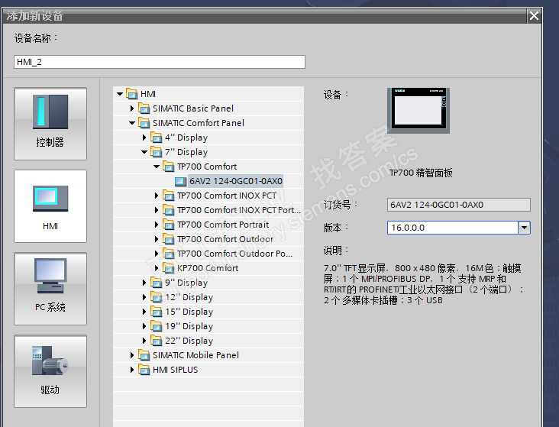Expand the 4'' Display node arrow

(144, 137)
